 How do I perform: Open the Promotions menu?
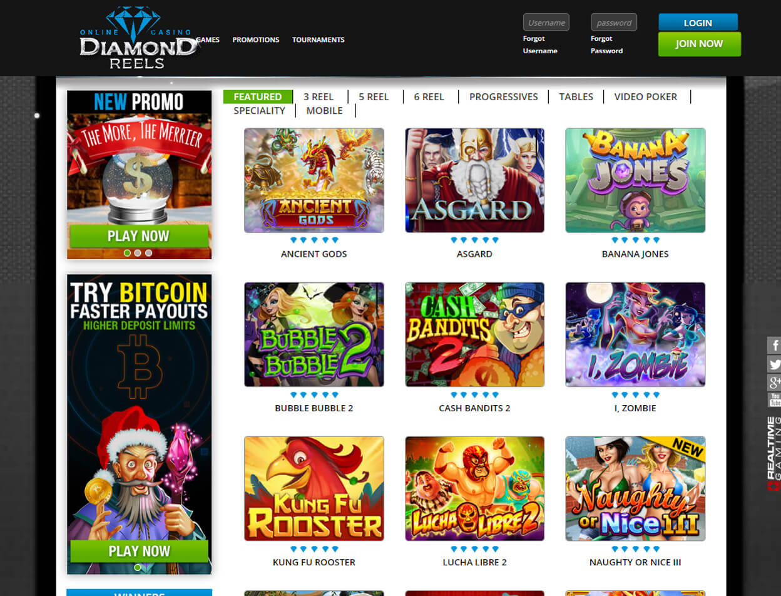click(x=256, y=39)
